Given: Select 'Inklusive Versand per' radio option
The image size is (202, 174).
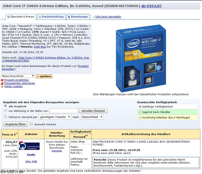Looking at the screenshot, I should pos(5,116).
